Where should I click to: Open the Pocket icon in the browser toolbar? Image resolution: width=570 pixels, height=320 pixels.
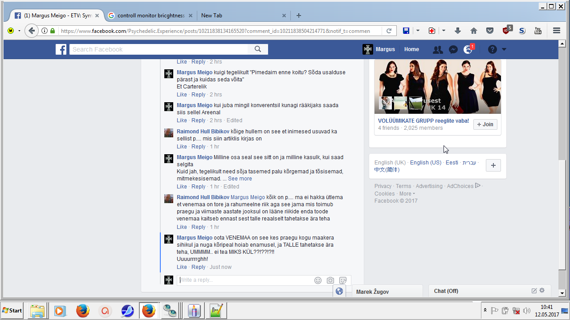[x=490, y=31]
